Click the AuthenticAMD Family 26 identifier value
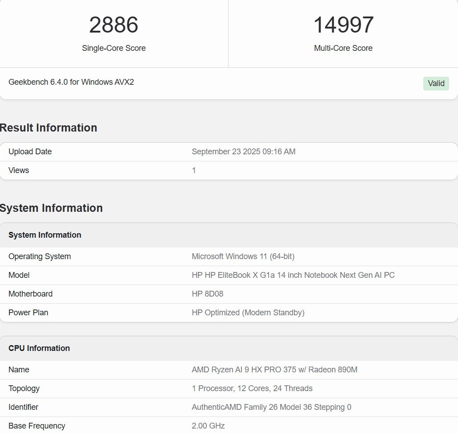The height and width of the screenshot is (433, 458). (x=271, y=407)
